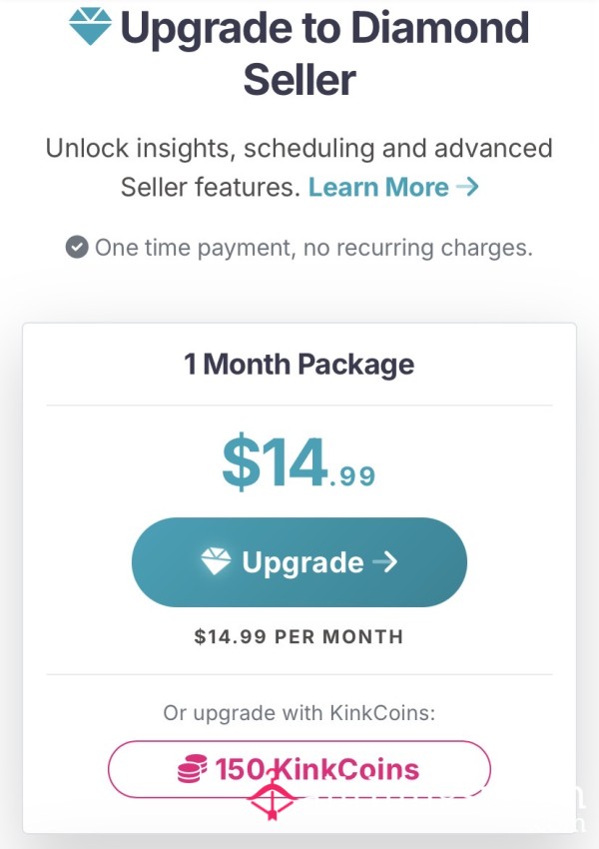Click the diamond icon beside the page heading
Screen dimensions: 599x849
coord(91,27)
